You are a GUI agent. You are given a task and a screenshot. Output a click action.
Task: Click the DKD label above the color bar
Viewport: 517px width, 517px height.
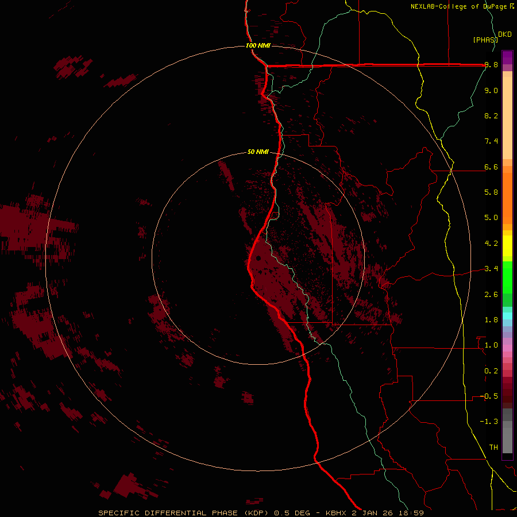point(505,34)
